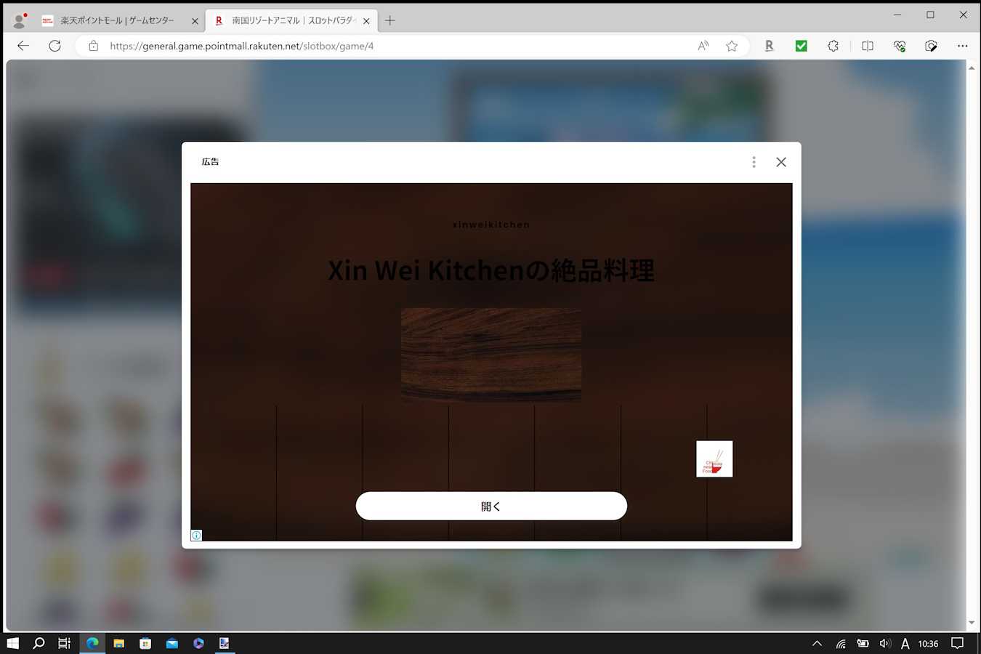Open the Action Center notifications icon
The image size is (981, 654).
click(x=958, y=643)
